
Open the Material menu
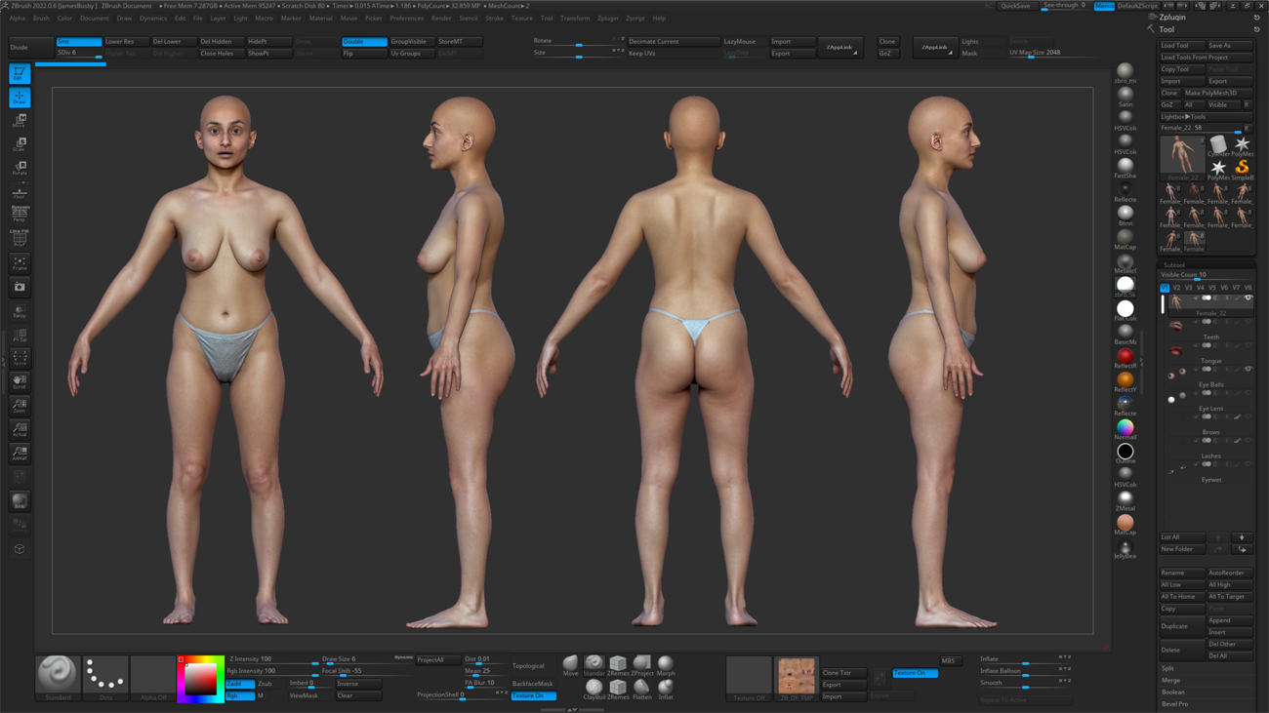pyautogui.click(x=321, y=19)
